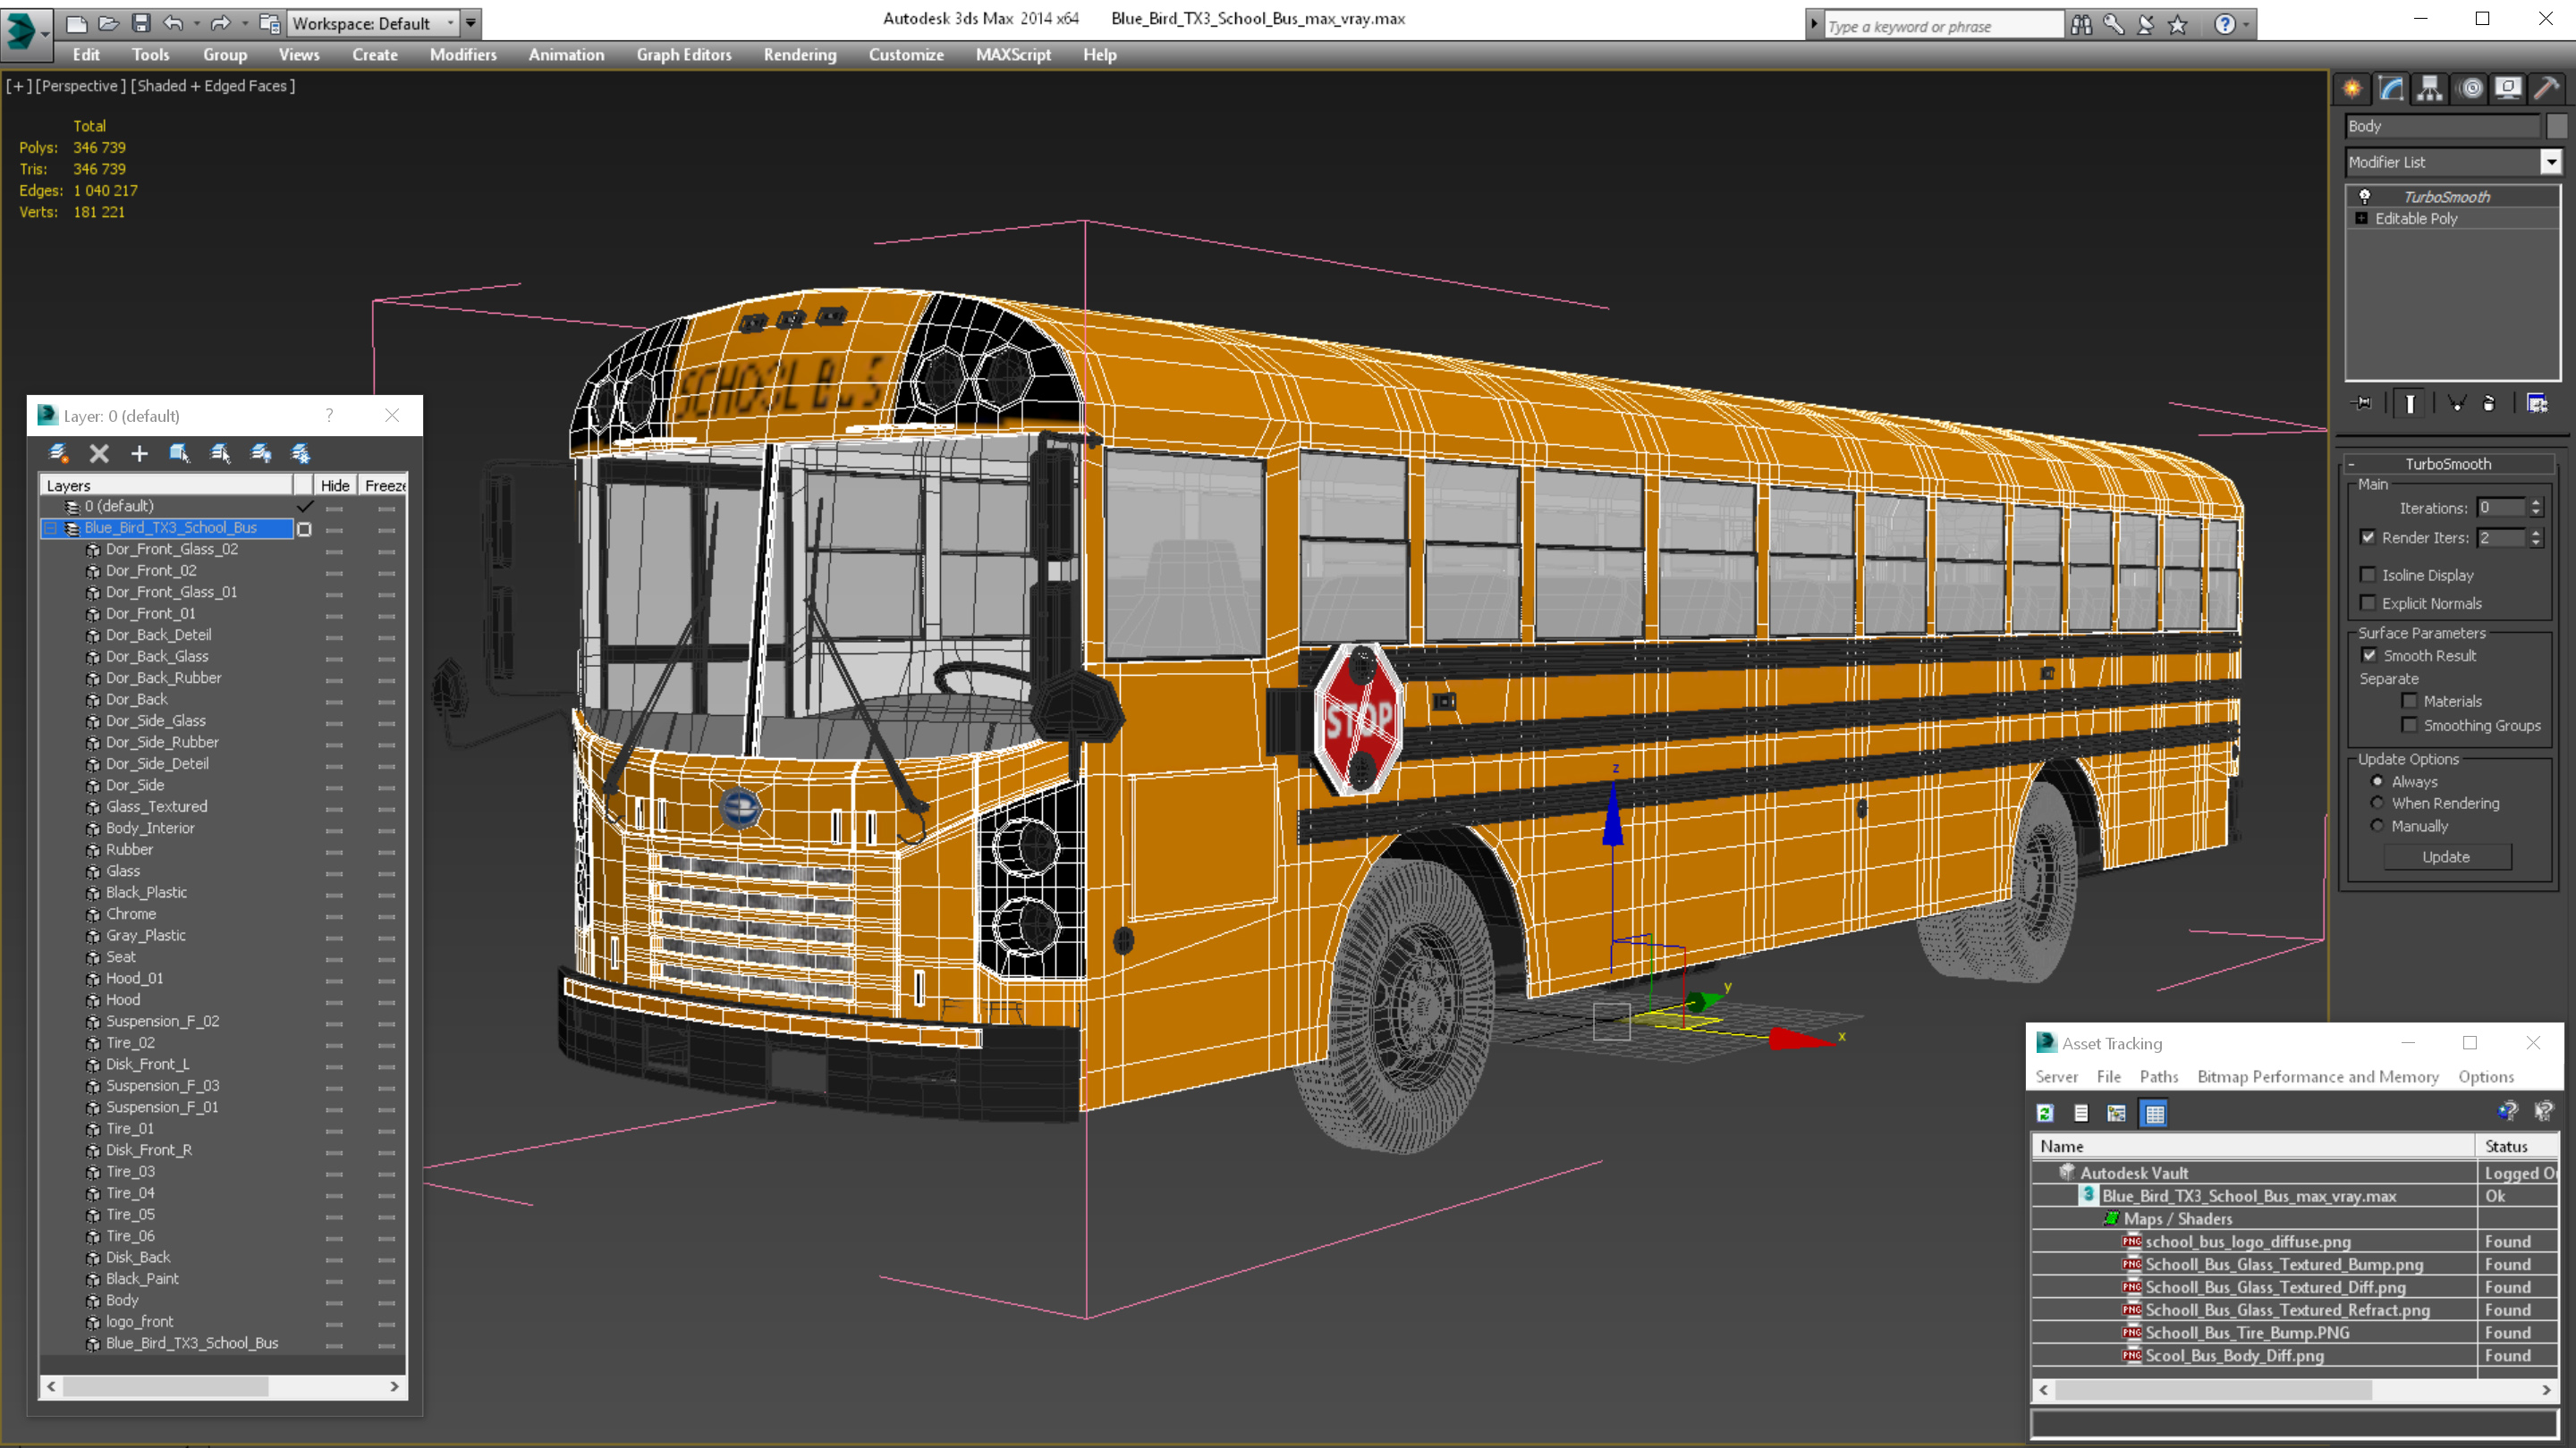The width and height of the screenshot is (2576, 1448).
Task: Open the Display command panel tab
Action: (2508, 89)
